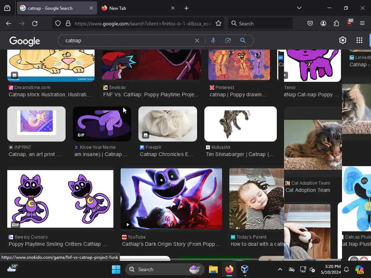Open a new tab with plus button

tap(187, 8)
